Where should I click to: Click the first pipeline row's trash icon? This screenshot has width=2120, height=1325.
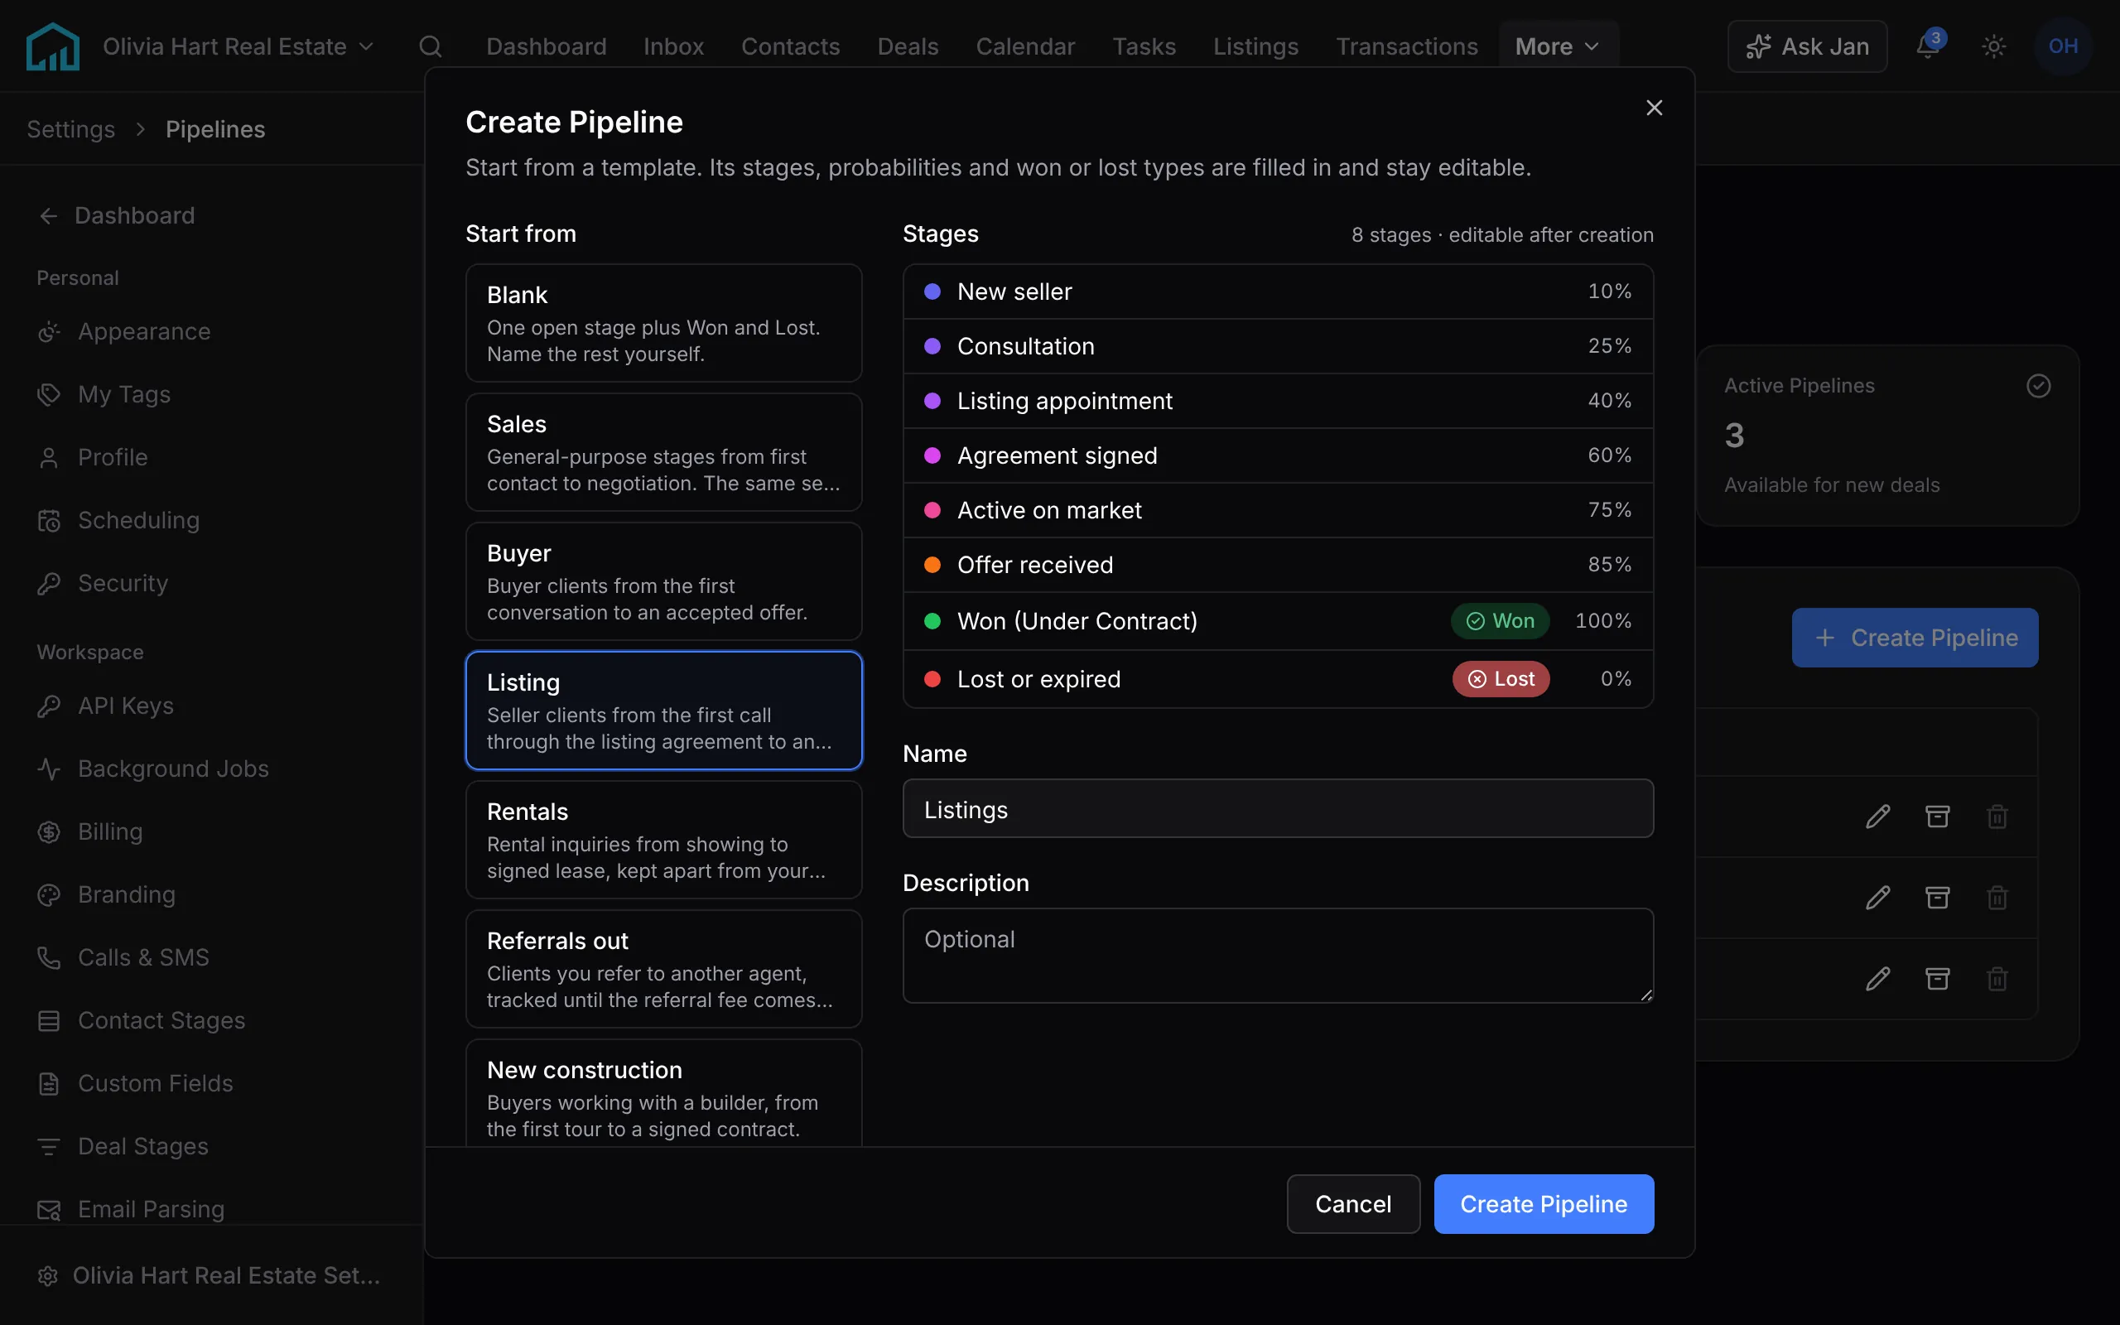tap(1997, 817)
